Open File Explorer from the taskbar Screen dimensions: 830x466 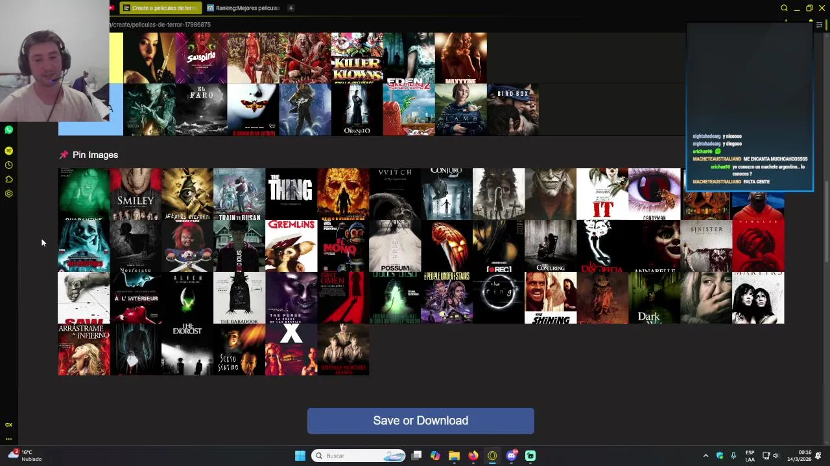(454, 456)
